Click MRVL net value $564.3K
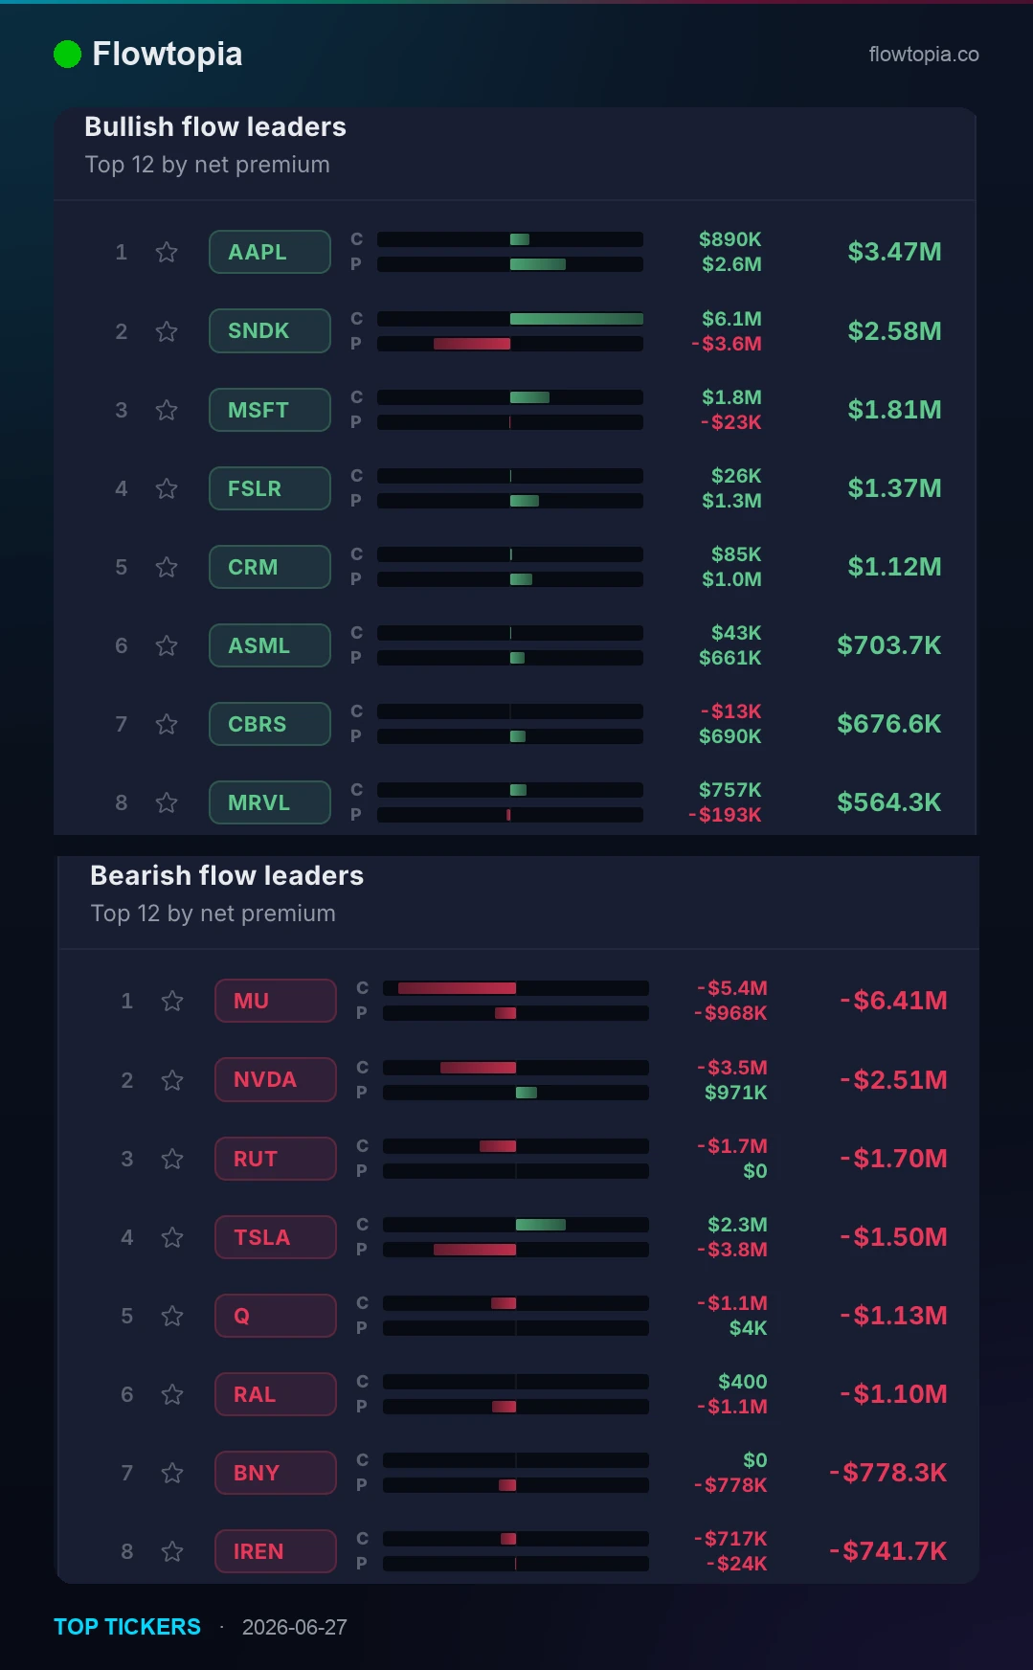Screen dimensions: 1033x1670 pyautogui.click(x=889, y=802)
